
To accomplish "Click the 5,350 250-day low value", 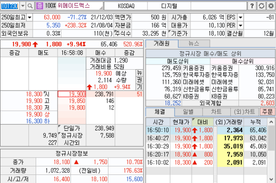I will coord(53,26).
